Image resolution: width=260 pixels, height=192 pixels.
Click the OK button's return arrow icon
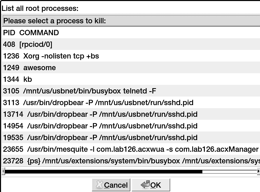[145, 185]
